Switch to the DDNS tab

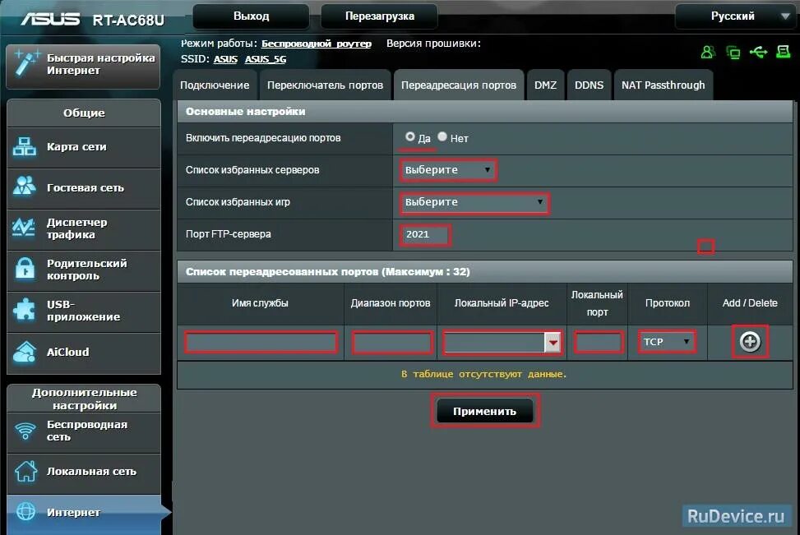click(x=589, y=85)
